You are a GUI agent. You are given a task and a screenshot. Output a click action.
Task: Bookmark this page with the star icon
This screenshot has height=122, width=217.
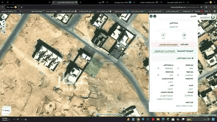[21, 7]
